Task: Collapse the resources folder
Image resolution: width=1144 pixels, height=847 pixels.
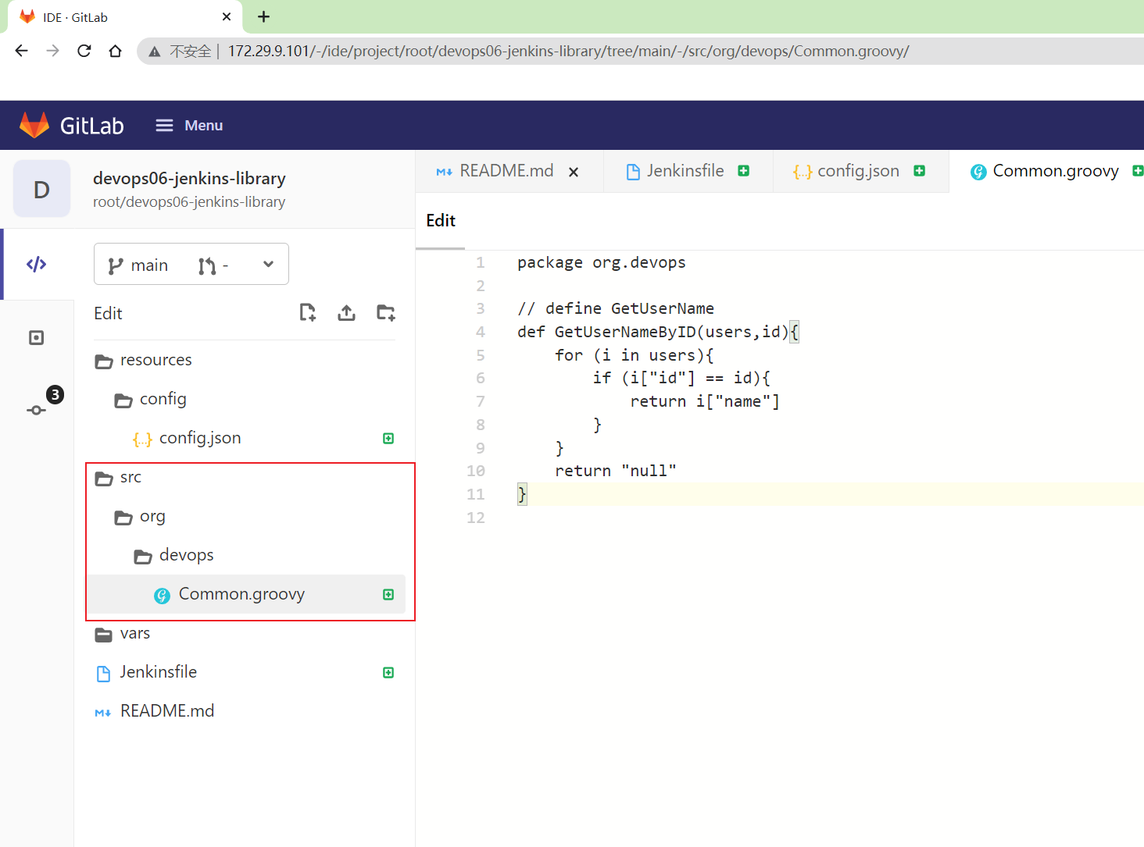Action: (x=155, y=360)
